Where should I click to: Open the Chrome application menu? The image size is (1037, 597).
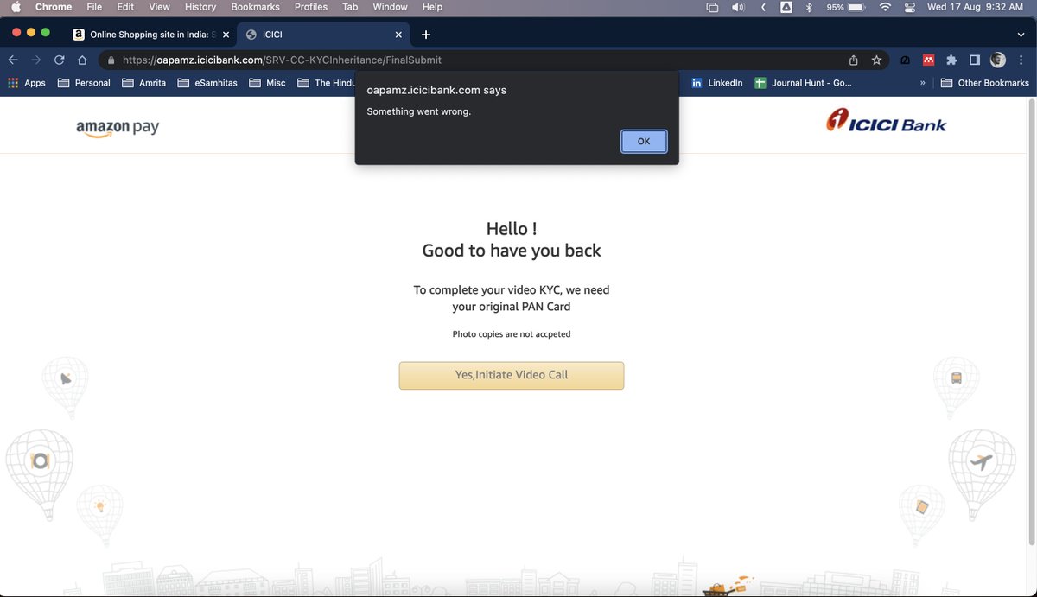54,7
